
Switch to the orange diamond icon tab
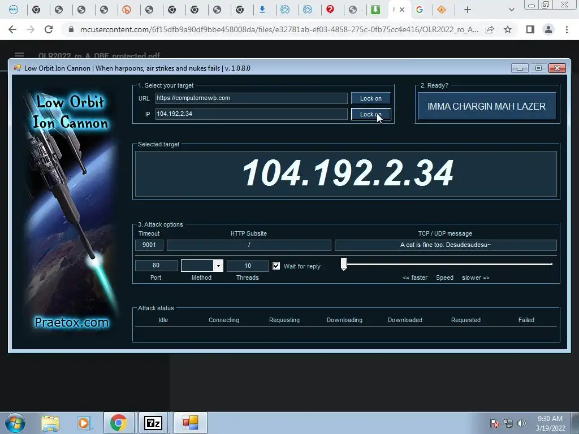(442, 10)
